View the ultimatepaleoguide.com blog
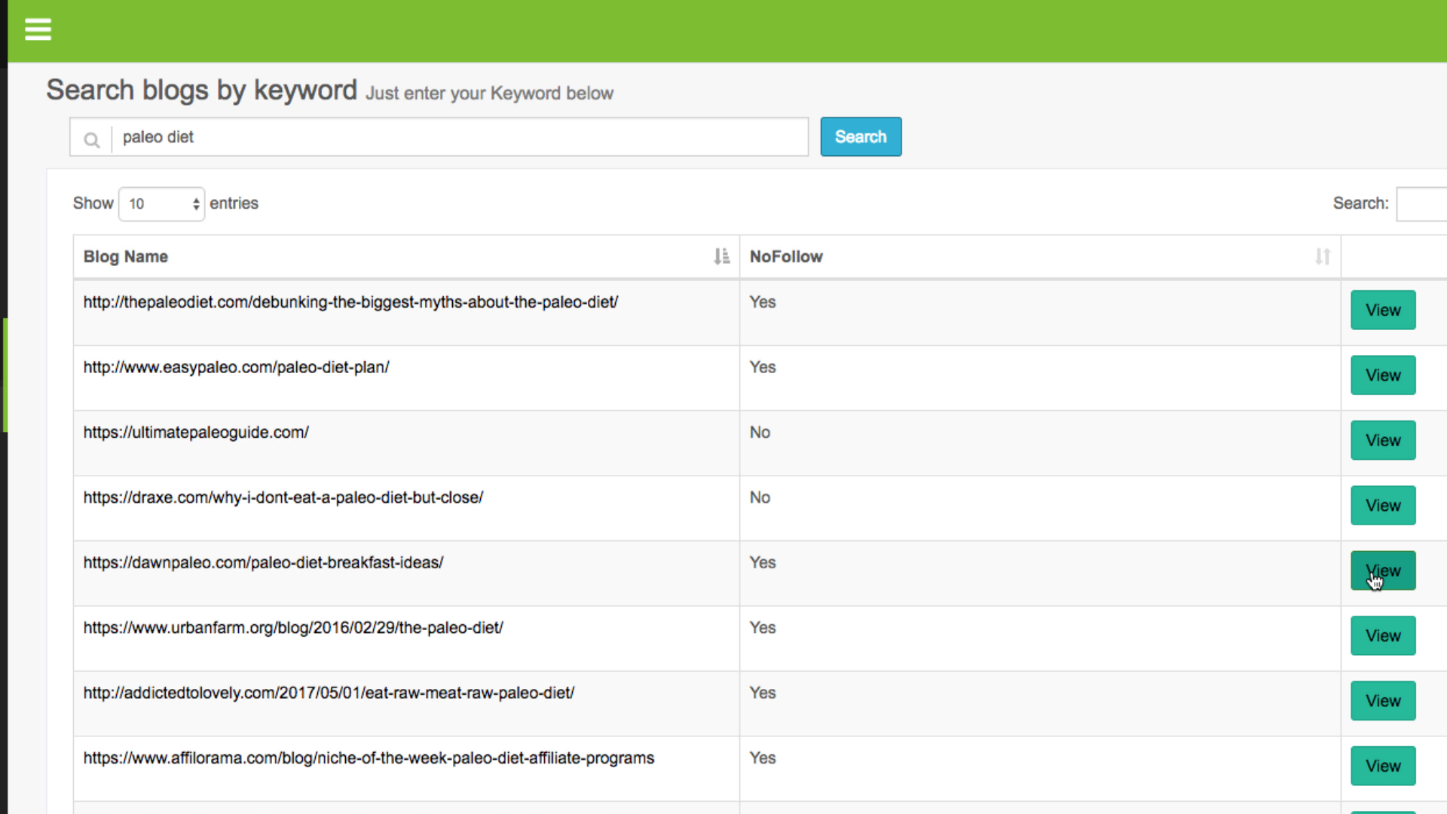The image size is (1447, 814). [x=1382, y=440]
